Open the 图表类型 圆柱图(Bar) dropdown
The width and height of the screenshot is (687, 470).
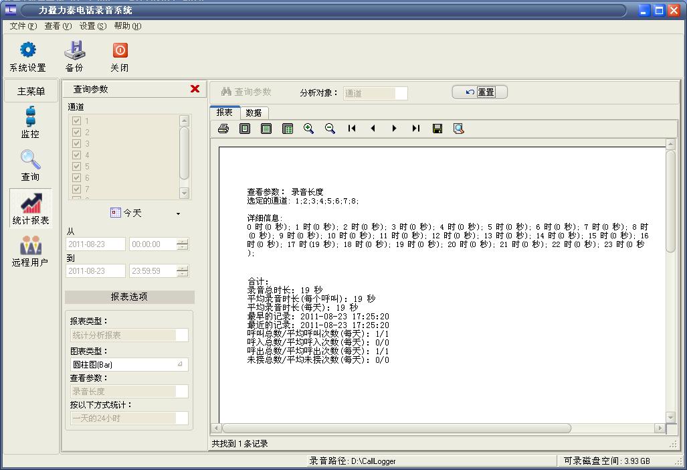(180, 365)
